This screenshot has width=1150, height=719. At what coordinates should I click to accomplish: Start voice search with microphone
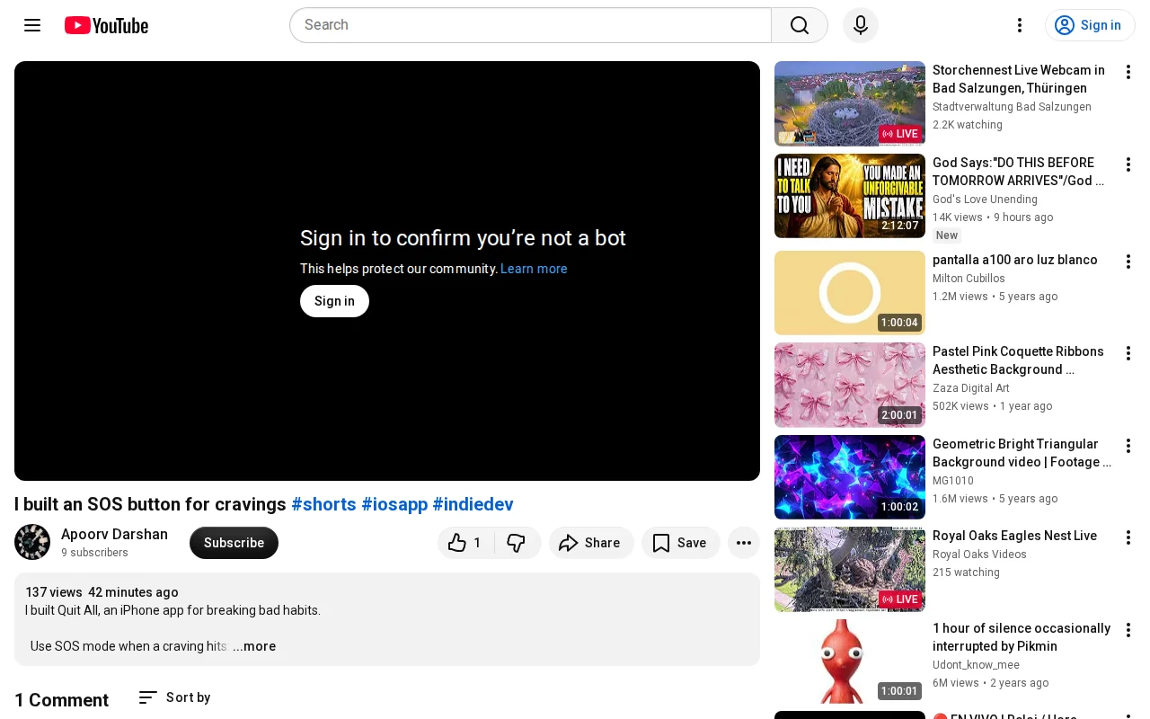tap(861, 25)
